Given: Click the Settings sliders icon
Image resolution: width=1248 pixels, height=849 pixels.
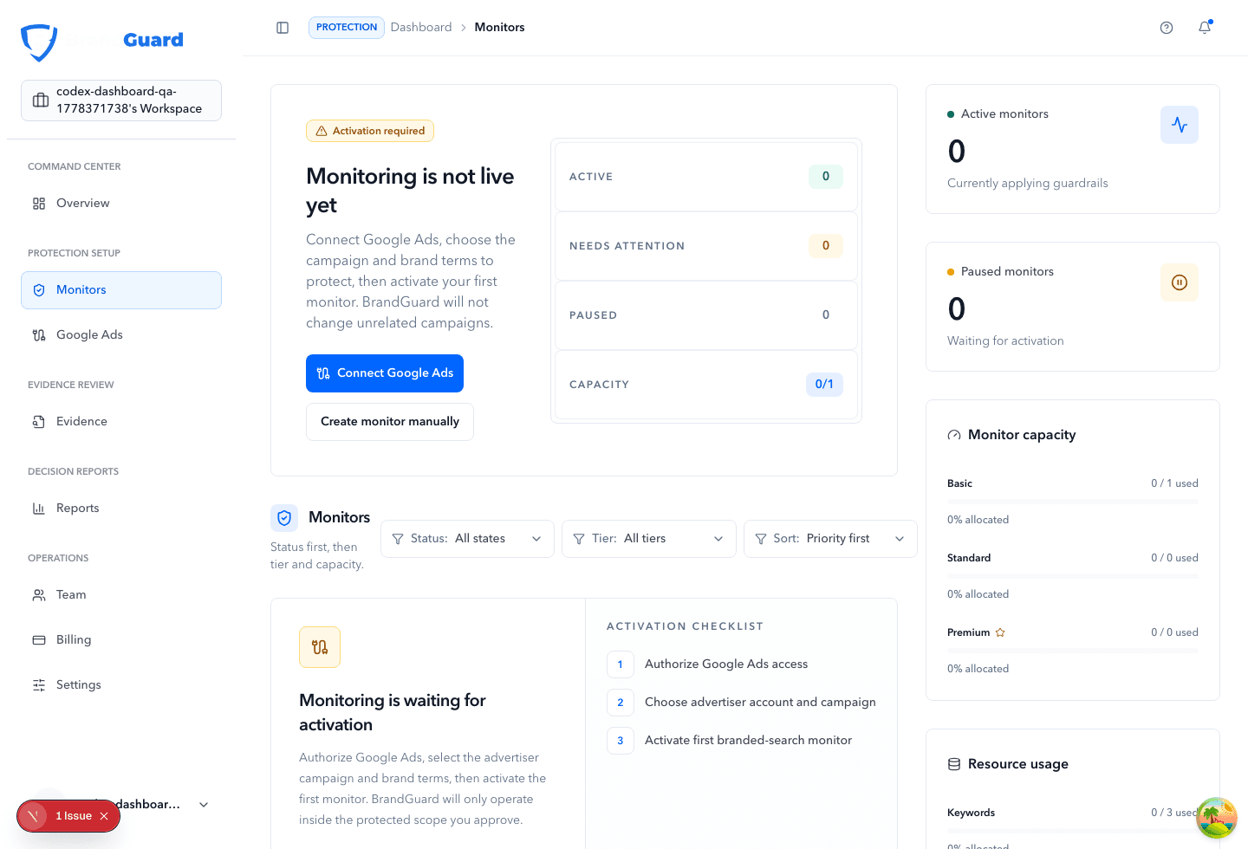Looking at the screenshot, I should pyautogui.click(x=39, y=685).
